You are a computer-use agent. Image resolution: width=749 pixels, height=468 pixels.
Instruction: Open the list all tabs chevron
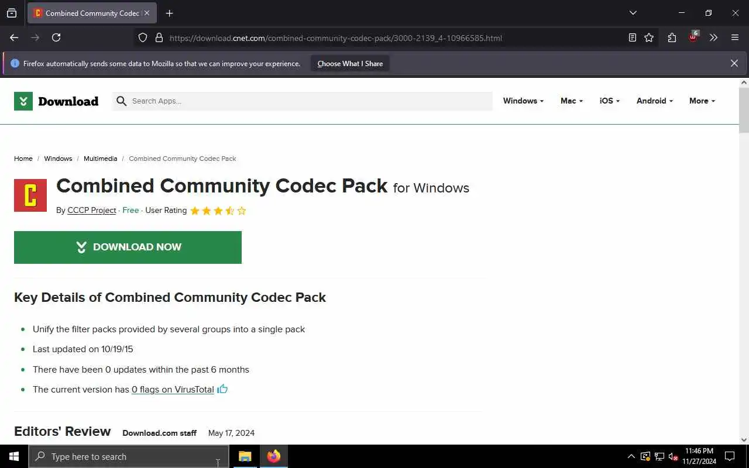click(633, 13)
